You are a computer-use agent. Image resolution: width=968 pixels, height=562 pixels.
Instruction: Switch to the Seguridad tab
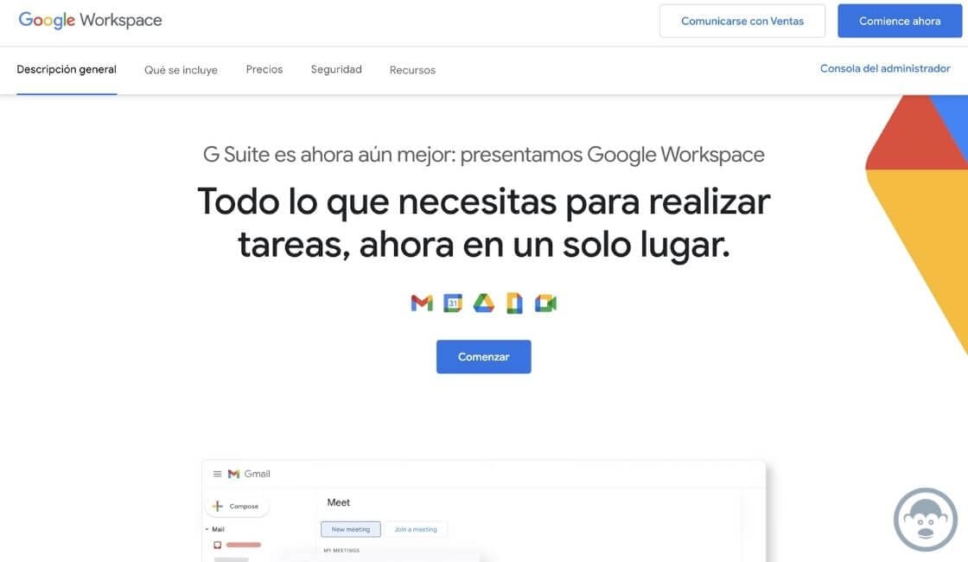336,69
